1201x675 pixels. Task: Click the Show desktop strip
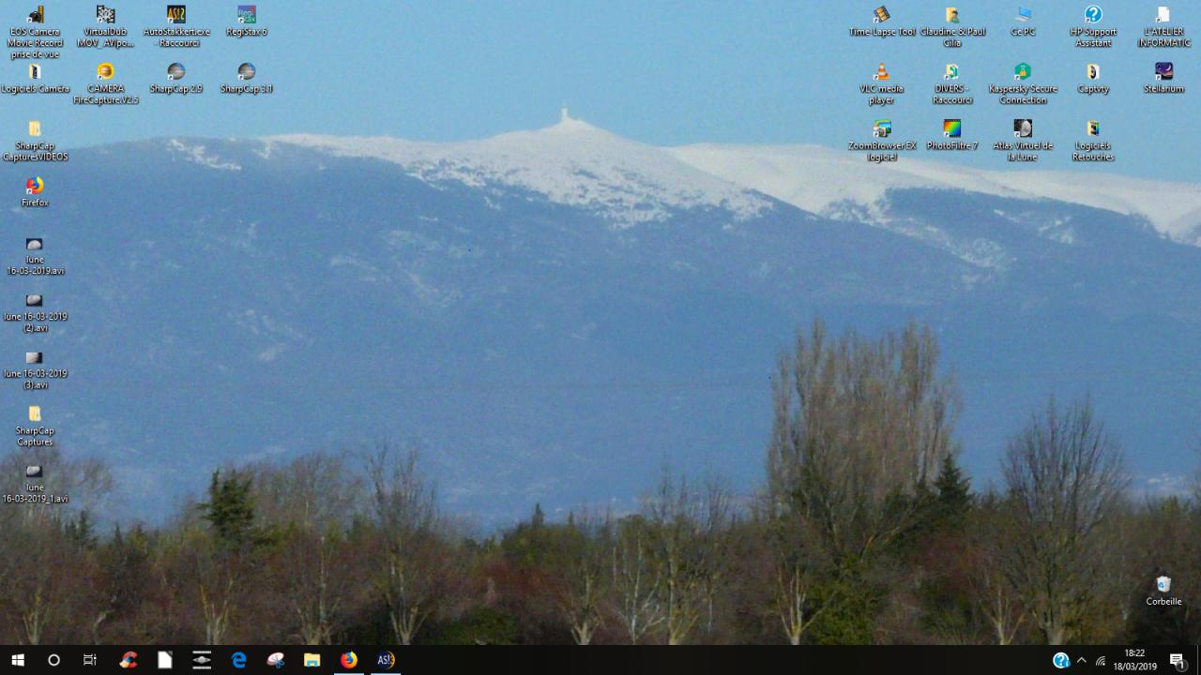pos(1198,660)
